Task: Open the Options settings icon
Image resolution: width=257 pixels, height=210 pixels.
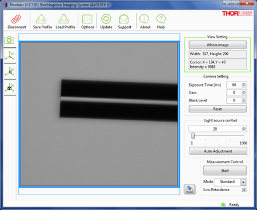Action: (x=87, y=19)
